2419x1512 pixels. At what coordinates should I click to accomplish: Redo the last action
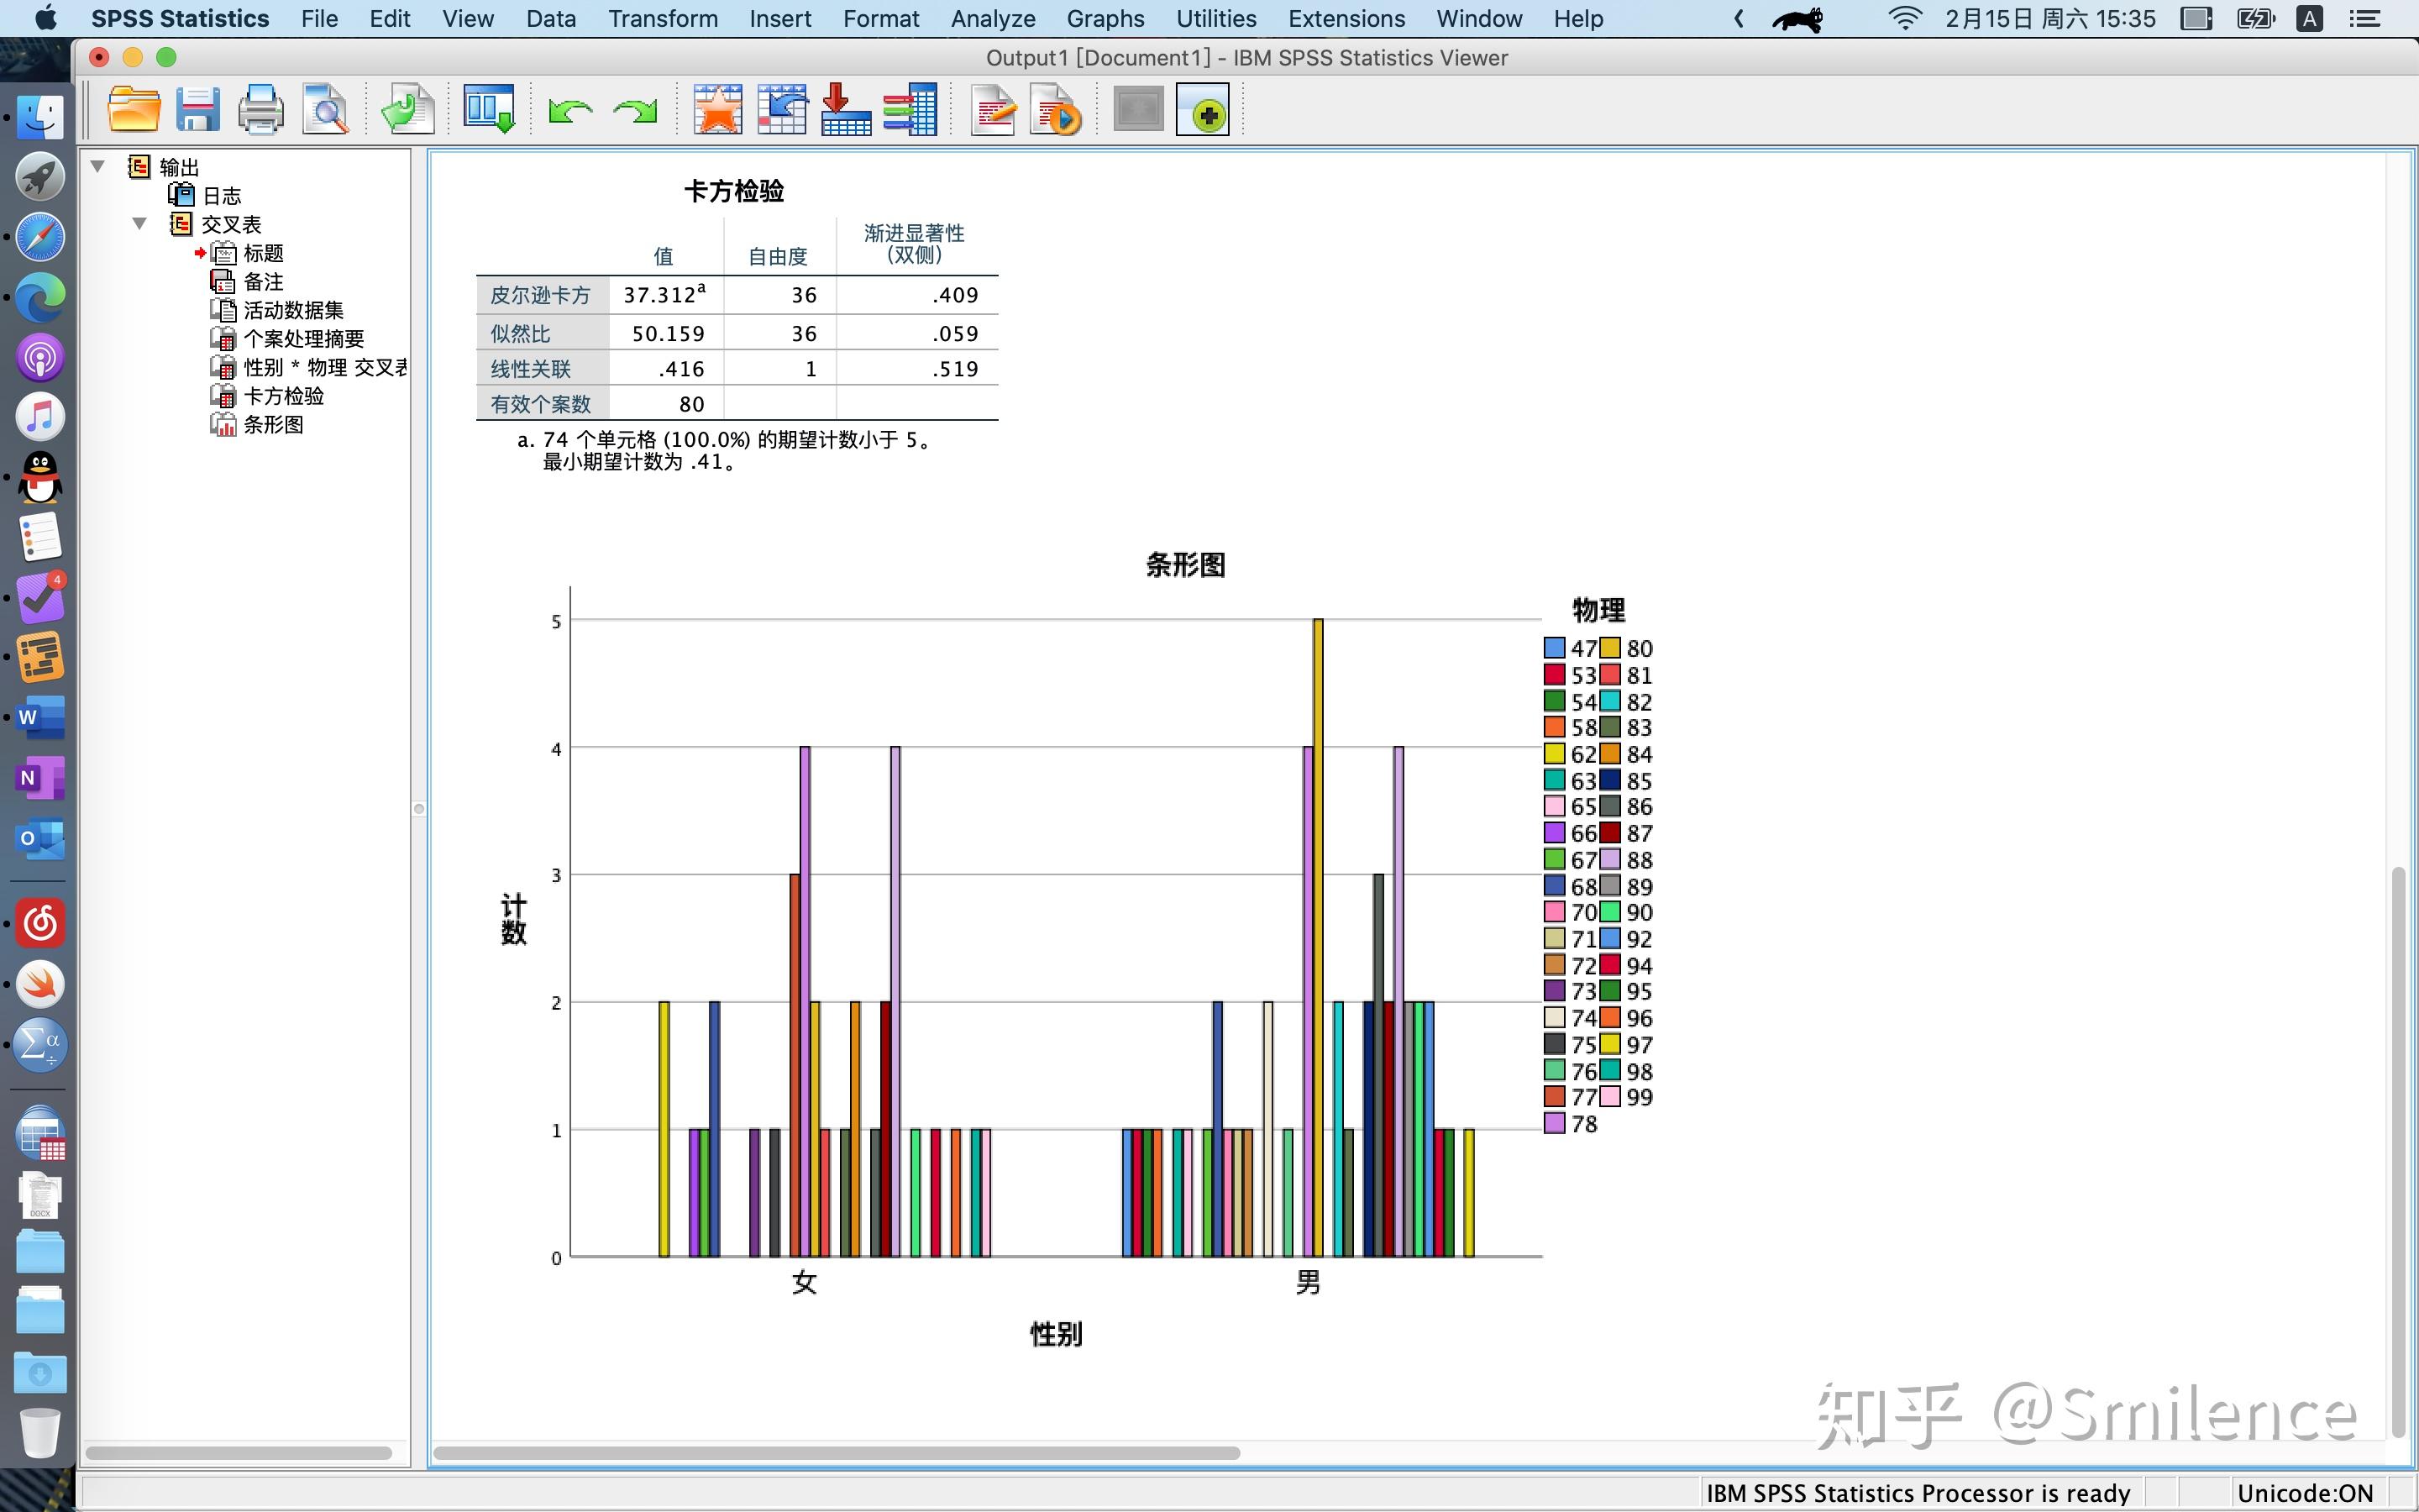635,110
